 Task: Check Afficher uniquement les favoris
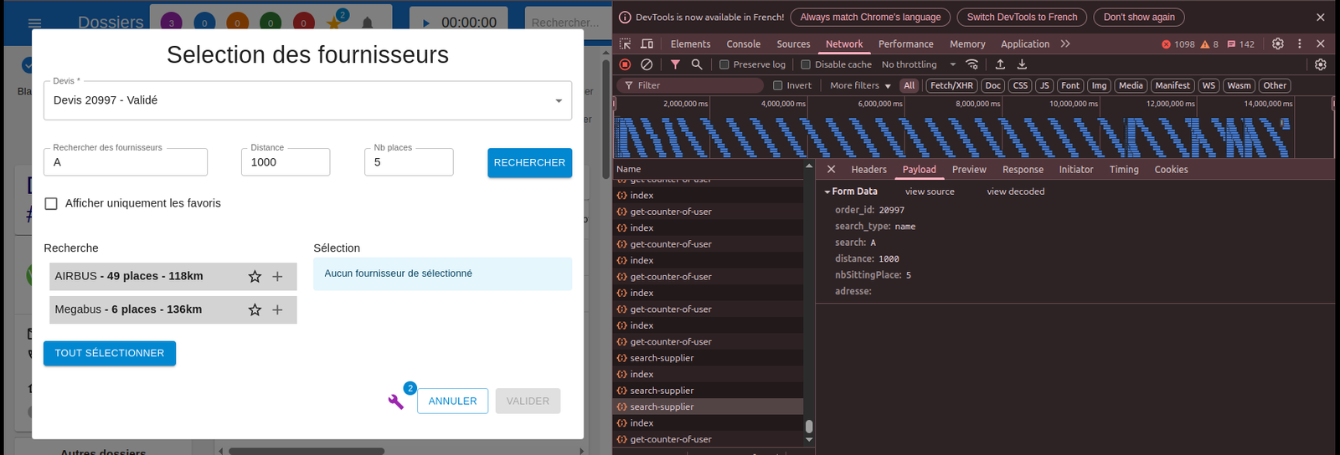(x=51, y=203)
